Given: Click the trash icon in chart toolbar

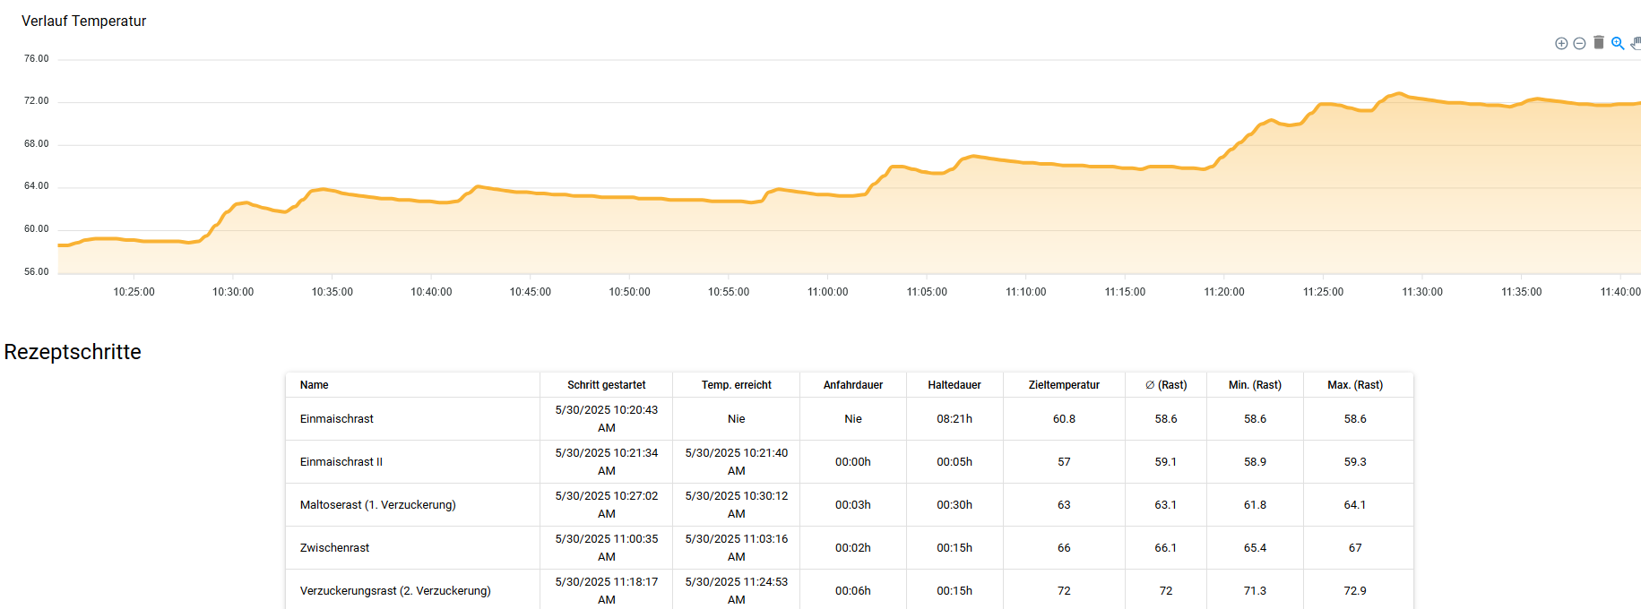Looking at the screenshot, I should 1598,42.
